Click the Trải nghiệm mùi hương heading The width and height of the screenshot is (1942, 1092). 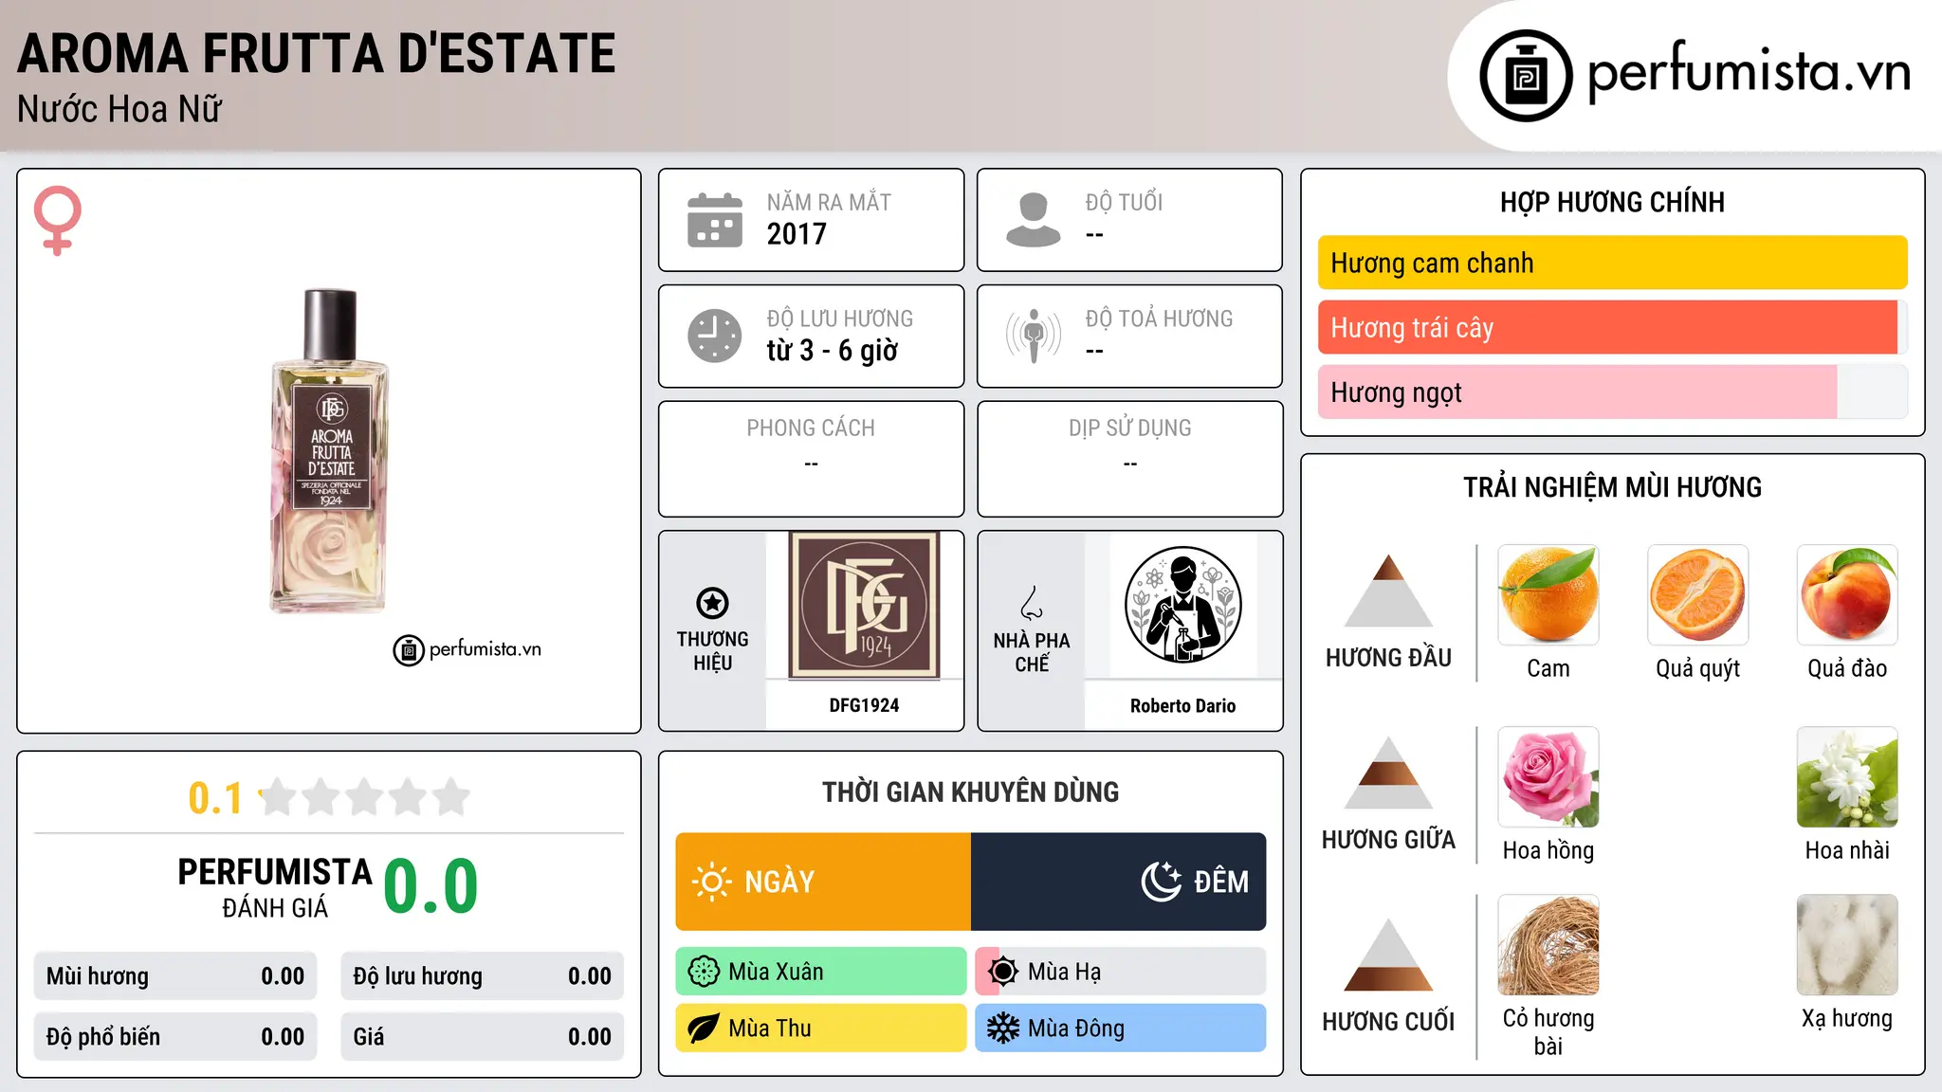point(1613,487)
